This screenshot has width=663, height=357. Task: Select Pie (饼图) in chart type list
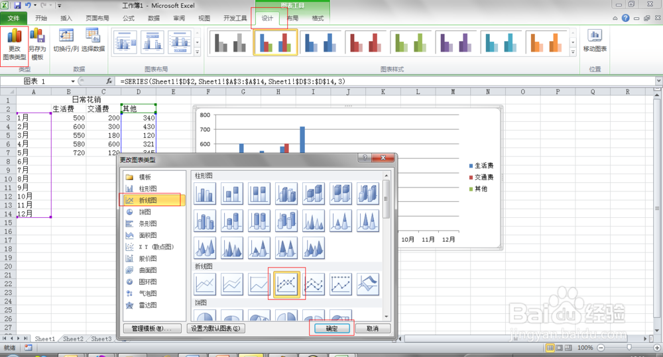pos(145,212)
